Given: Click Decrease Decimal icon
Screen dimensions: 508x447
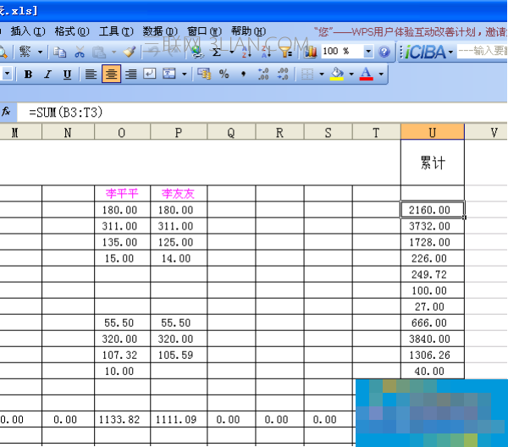Looking at the screenshot, I should click(283, 74).
